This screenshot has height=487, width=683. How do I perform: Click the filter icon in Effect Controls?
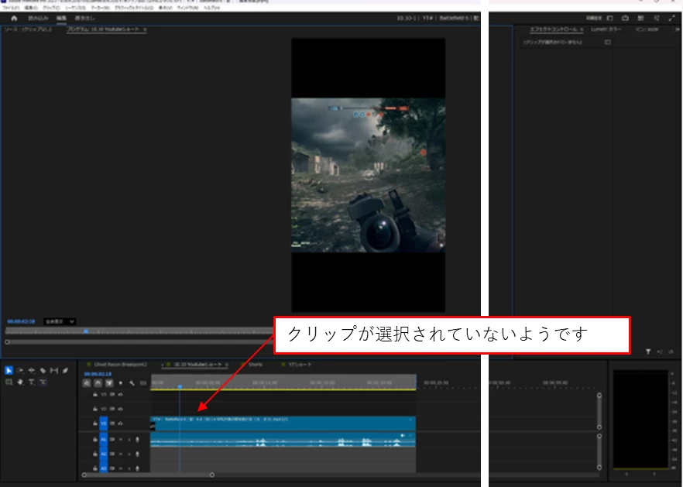click(x=648, y=352)
